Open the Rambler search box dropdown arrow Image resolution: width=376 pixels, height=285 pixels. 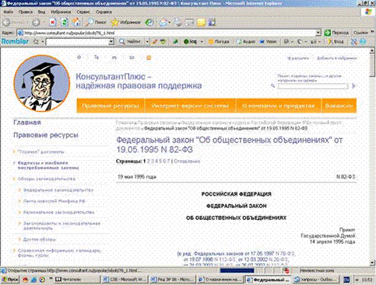[111, 42]
